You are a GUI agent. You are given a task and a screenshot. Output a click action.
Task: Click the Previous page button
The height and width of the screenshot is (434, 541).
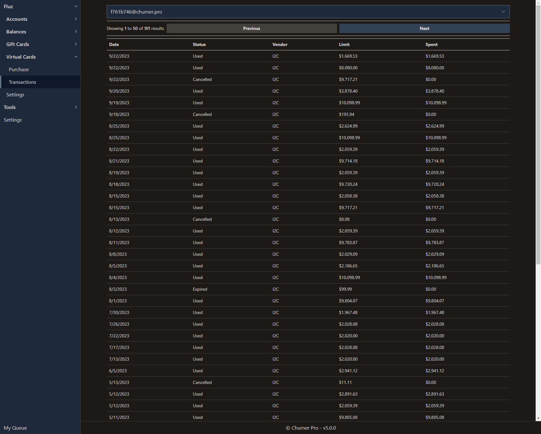(x=251, y=28)
